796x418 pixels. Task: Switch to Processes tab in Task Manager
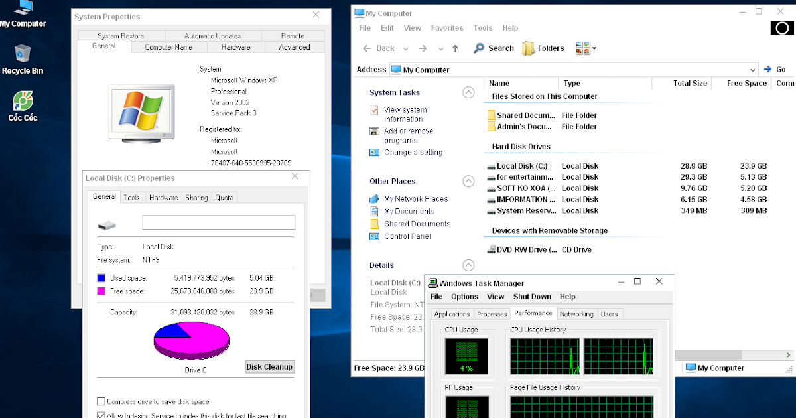pos(492,314)
